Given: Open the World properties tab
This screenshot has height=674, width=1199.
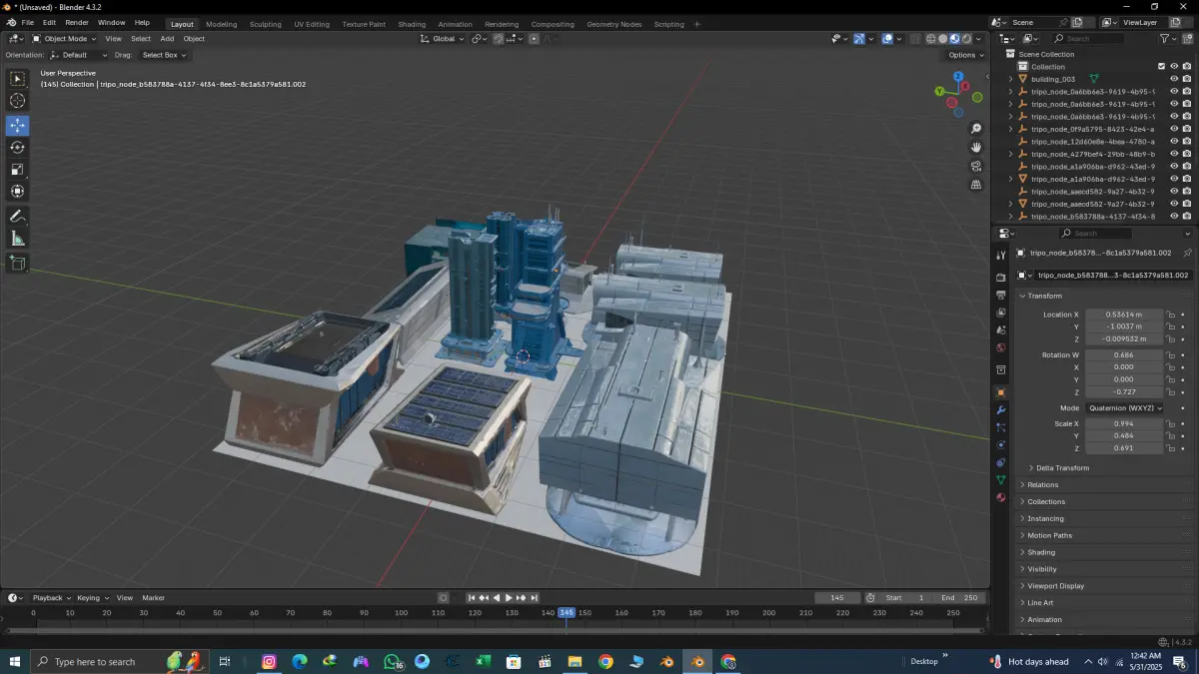Looking at the screenshot, I should (x=1000, y=347).
